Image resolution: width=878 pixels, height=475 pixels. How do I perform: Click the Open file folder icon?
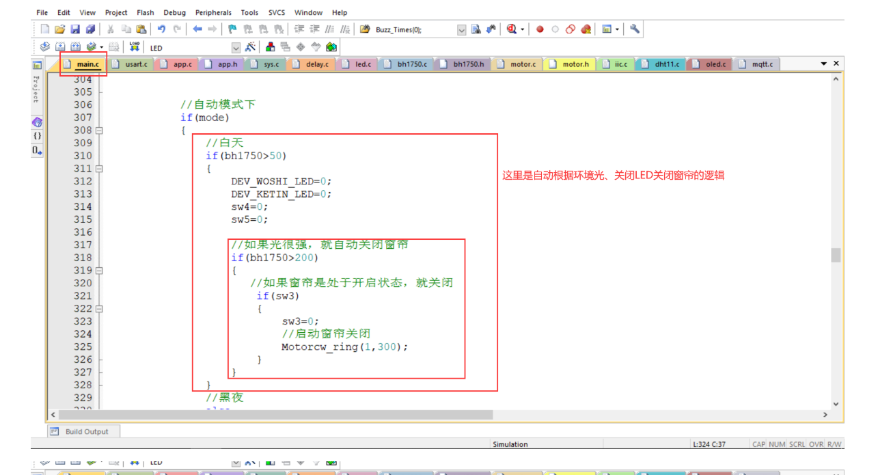(x=59, y=29)
